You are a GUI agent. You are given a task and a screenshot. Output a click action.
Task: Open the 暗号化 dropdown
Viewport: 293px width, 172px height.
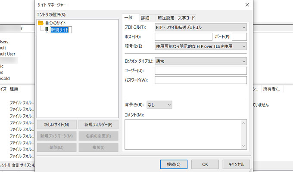pos(201,46)
